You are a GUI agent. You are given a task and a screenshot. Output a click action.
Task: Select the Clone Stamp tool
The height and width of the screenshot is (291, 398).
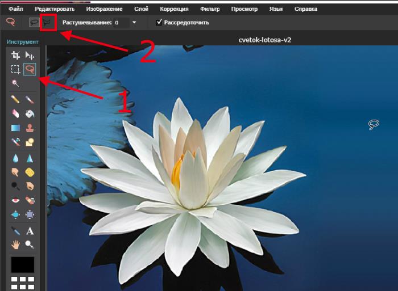(x=30, y=128)
